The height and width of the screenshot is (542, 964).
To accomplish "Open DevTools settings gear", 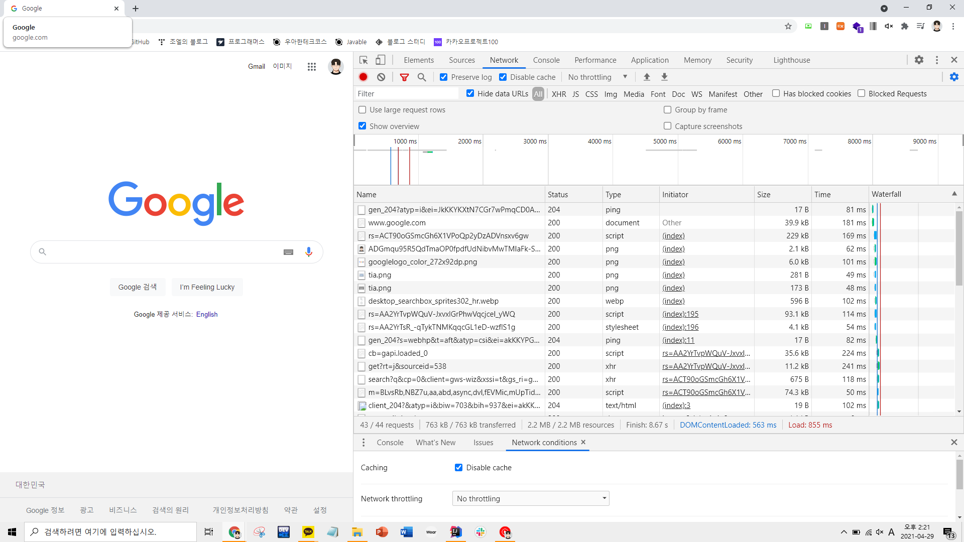I will pos(919,60).
